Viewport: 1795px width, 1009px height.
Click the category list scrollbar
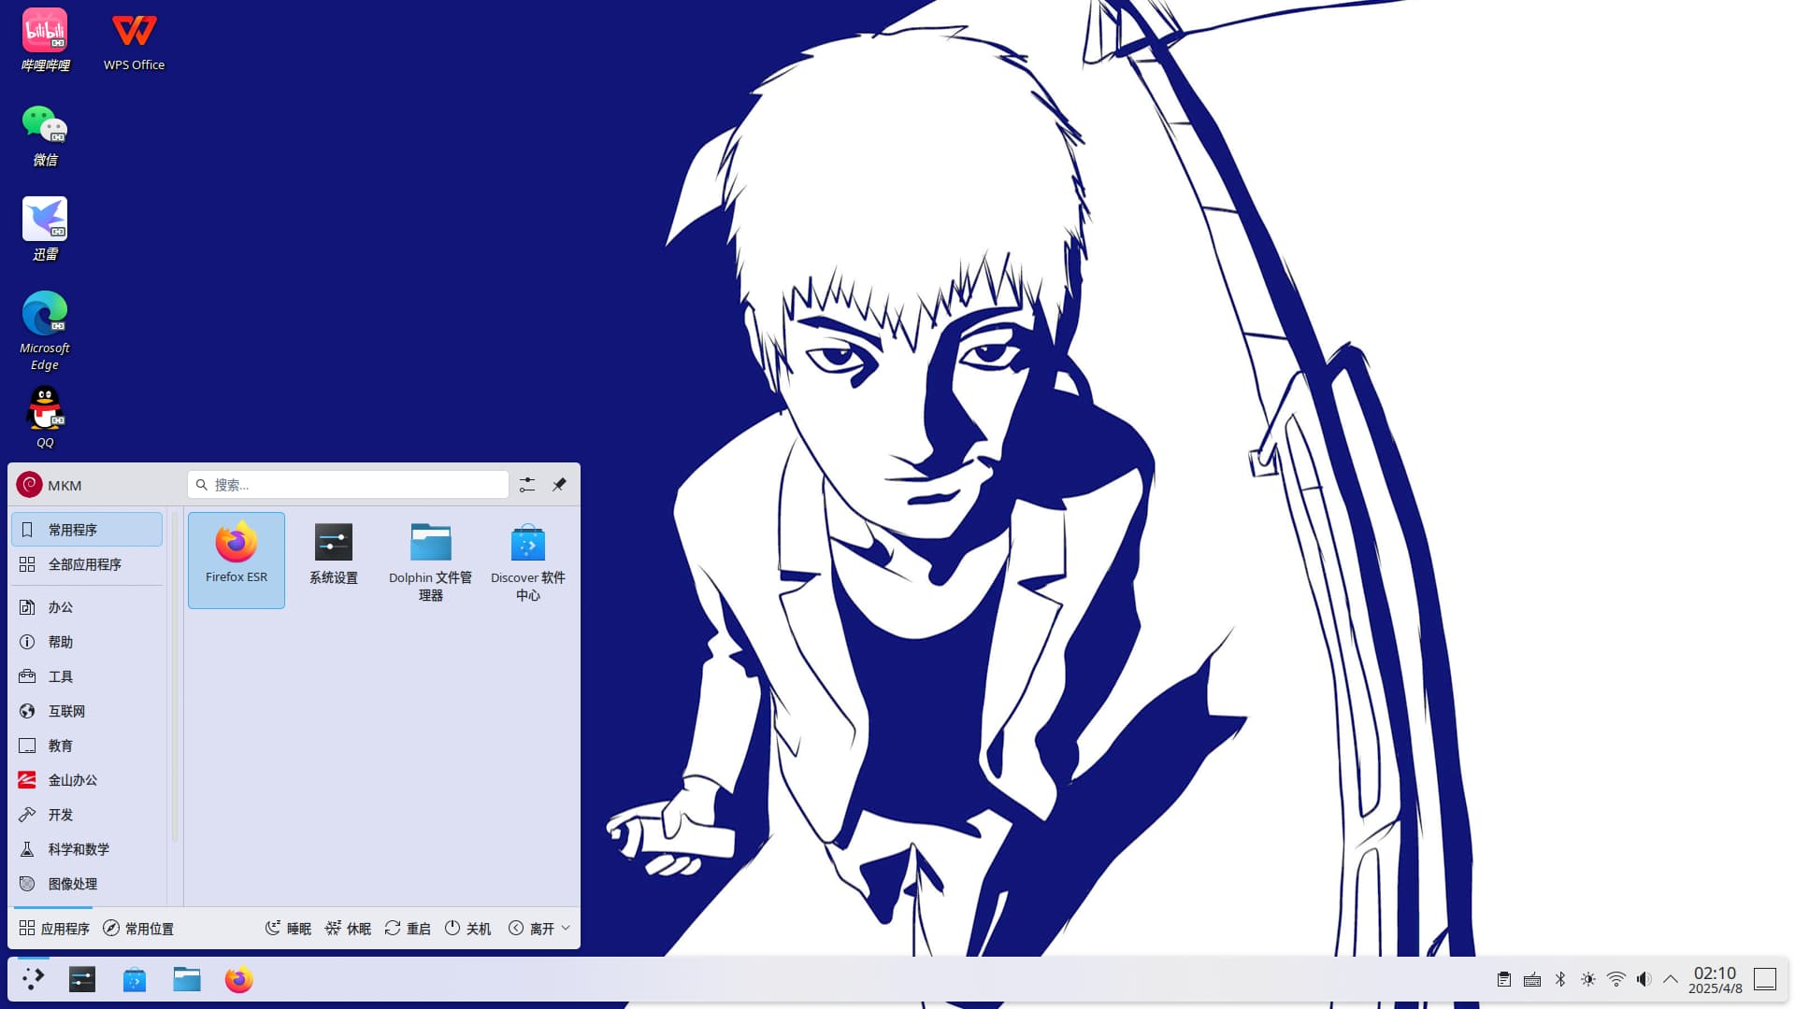coord(174,676)
